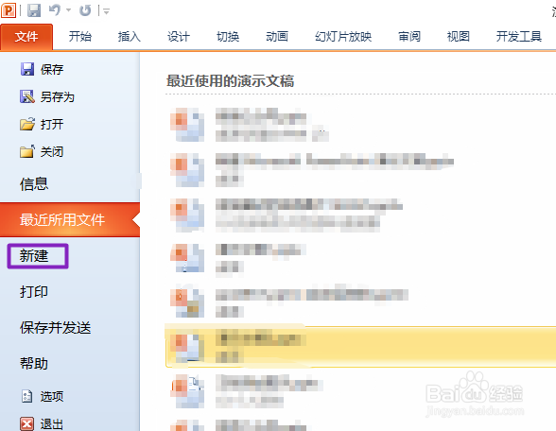Click the Redo icon in quick access toolbar
This screenshot has width=556, height=431.
[x=85, y=10]
